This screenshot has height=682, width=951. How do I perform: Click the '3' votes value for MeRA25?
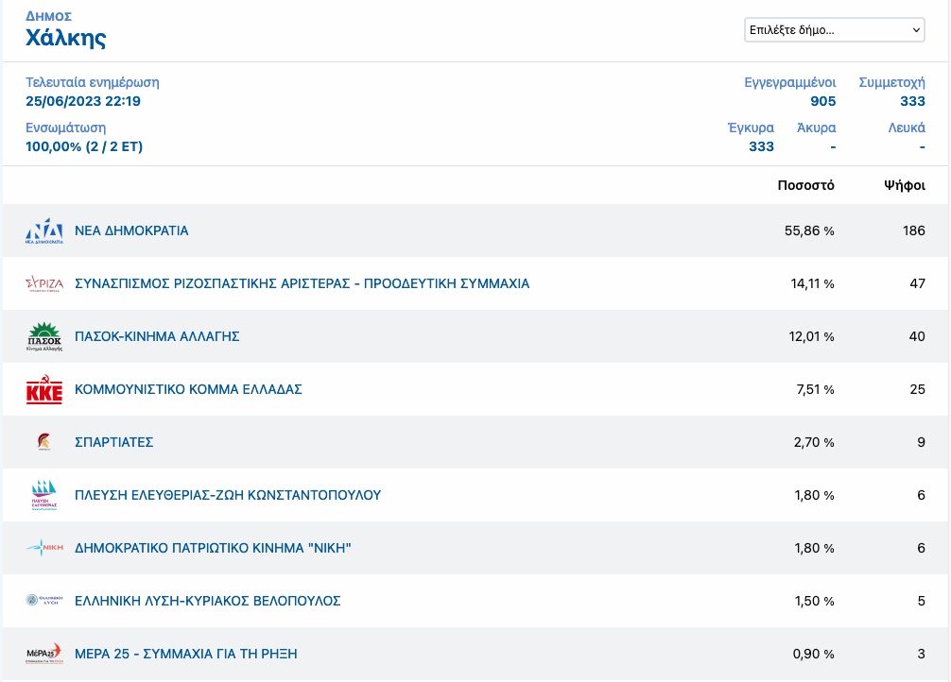(922, 654)
